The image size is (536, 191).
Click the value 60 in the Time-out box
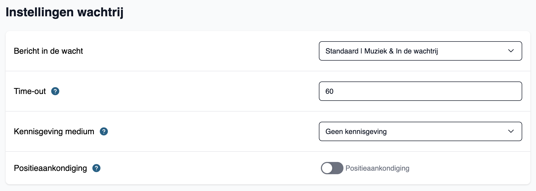click(x=329, y=91)
